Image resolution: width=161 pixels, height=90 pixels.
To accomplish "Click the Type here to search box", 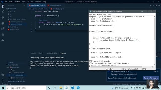I will (x=26, y=88).
